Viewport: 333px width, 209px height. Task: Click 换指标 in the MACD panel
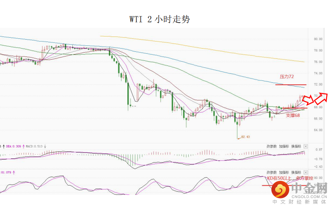coord(296,147)
